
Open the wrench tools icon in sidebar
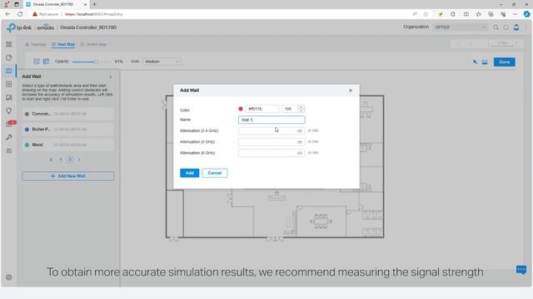coord(9,137)
